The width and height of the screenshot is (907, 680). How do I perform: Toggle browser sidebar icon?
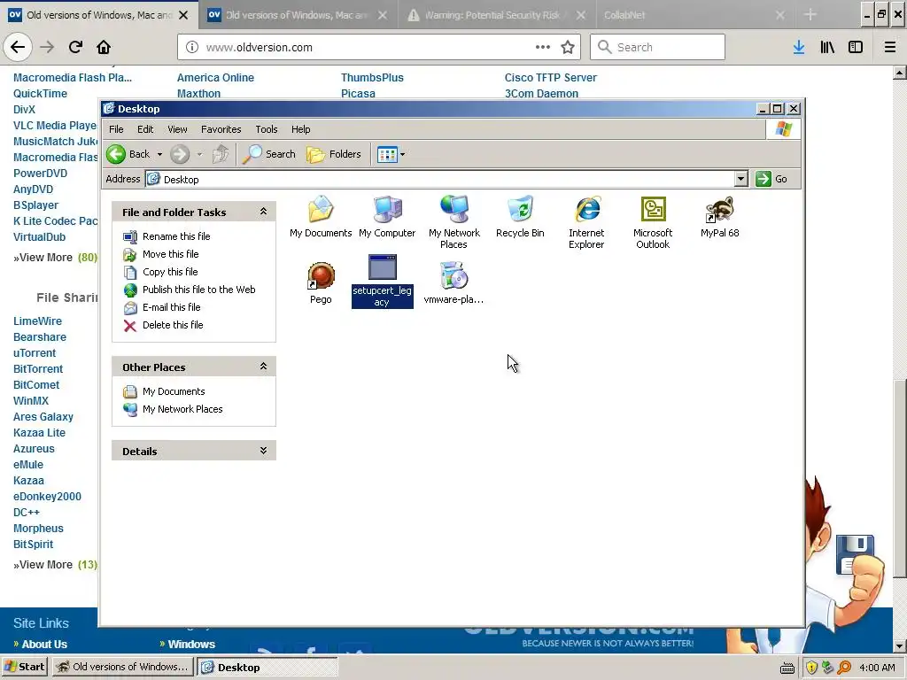coord(856,48)
